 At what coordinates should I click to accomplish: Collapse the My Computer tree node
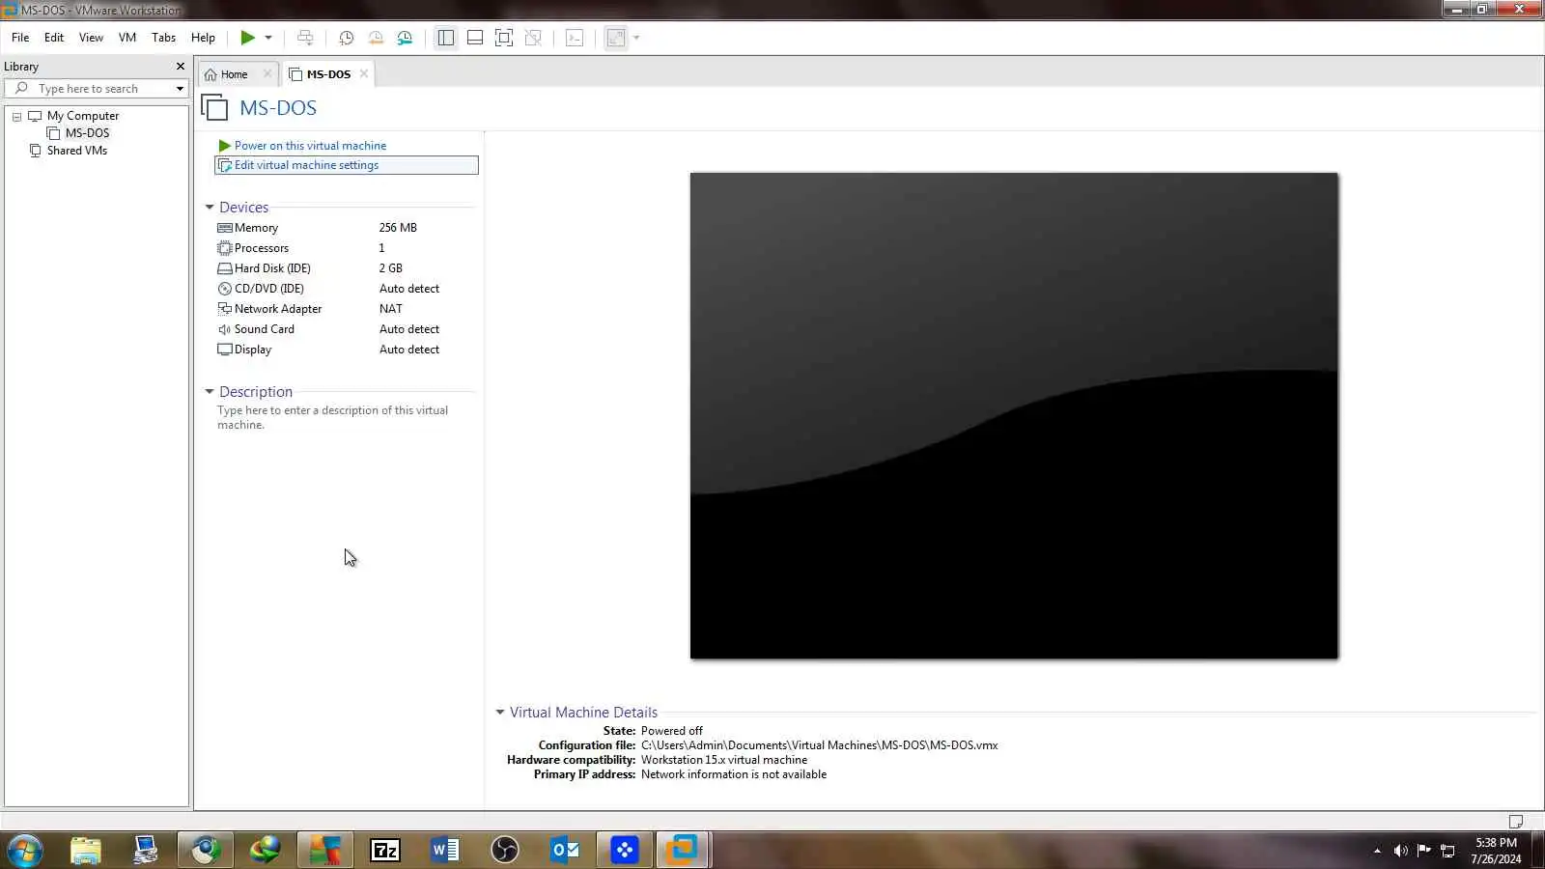click(16, 116)
